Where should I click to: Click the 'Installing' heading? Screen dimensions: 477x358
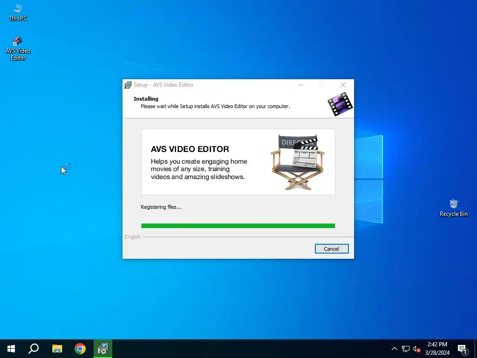[x=146, y=99]
